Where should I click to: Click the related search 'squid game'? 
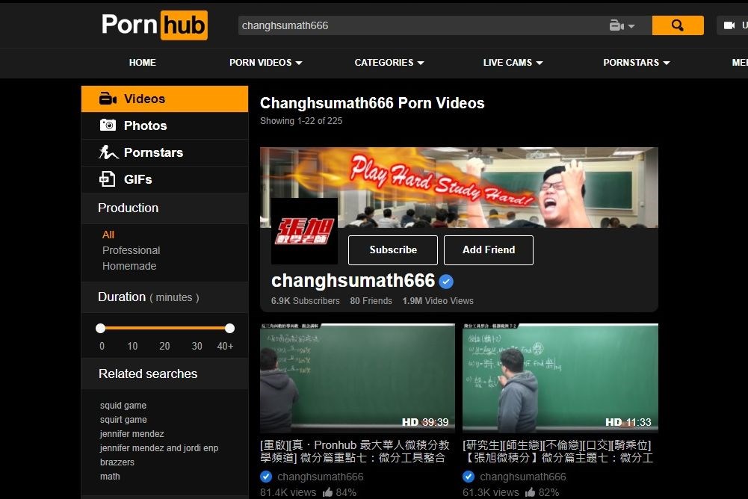click(123, 406)
